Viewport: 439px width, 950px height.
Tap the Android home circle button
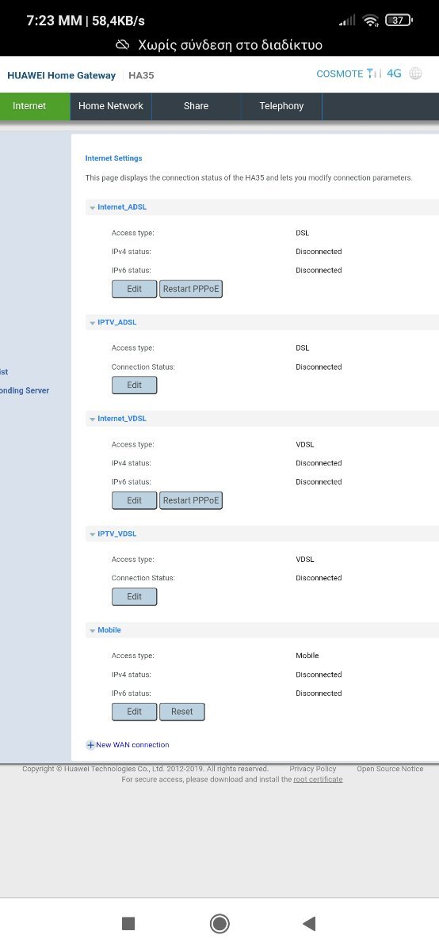pos(219,923)
